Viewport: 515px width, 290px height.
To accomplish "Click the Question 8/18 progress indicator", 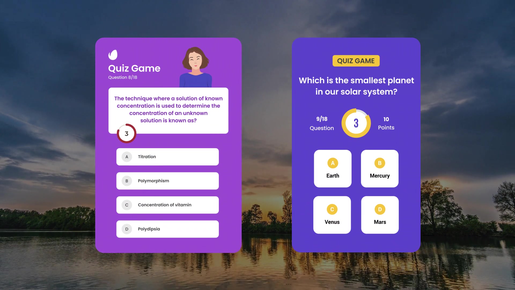I will coord(122,77).
